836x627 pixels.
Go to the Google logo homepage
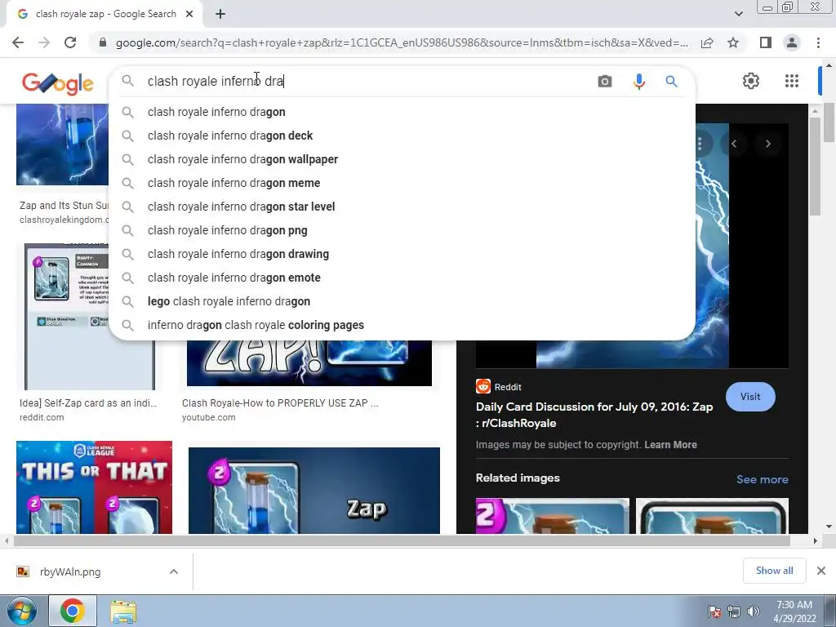pos(58,83)
